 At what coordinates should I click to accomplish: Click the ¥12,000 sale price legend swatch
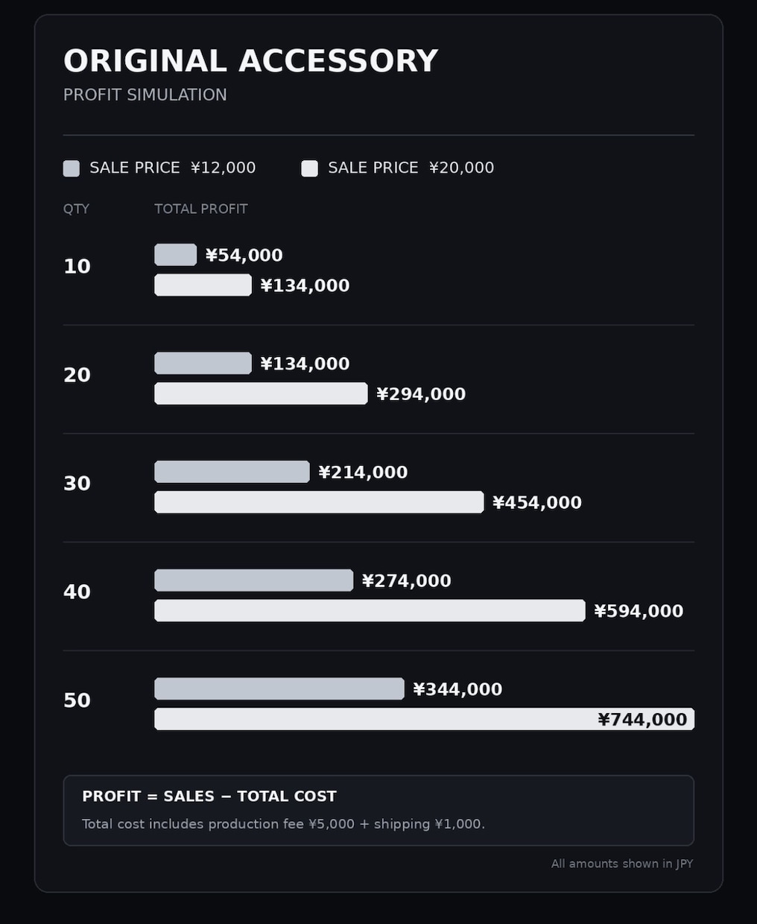click(x=72, y=168)
